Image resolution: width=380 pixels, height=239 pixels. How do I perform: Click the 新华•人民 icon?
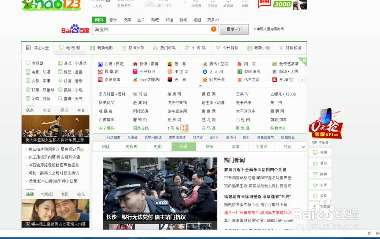(x=275, y=72)
